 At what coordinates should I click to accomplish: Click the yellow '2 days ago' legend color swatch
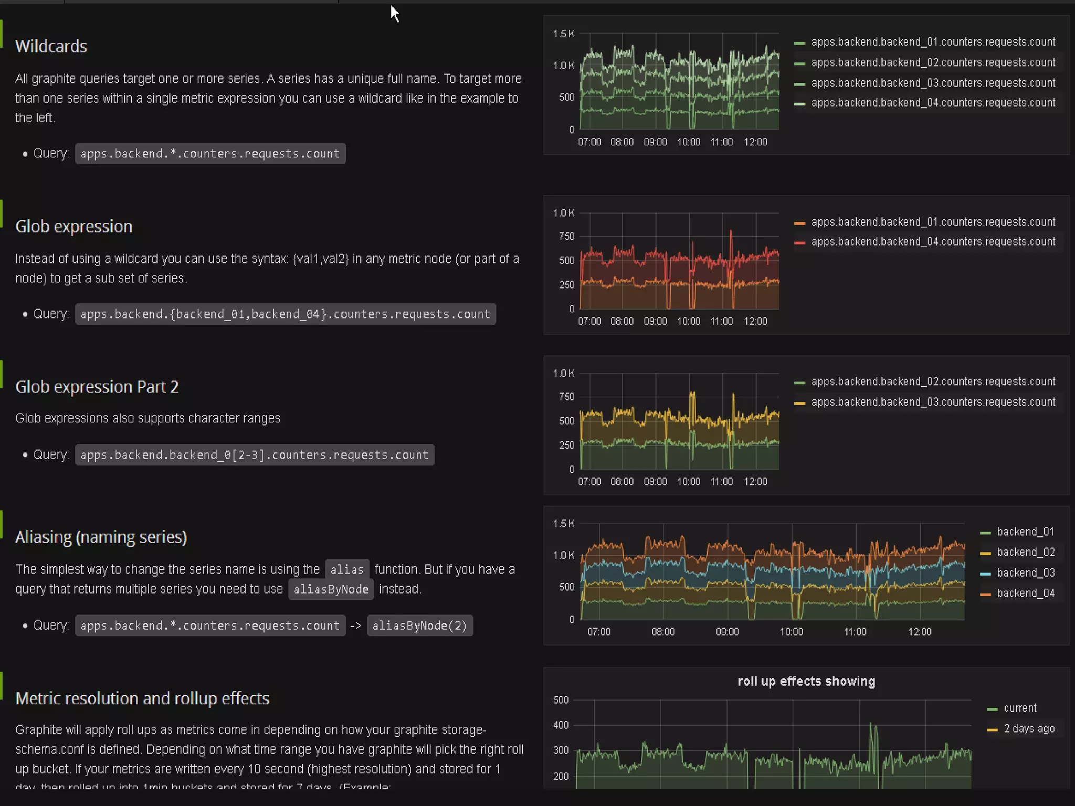coord(992,730)
